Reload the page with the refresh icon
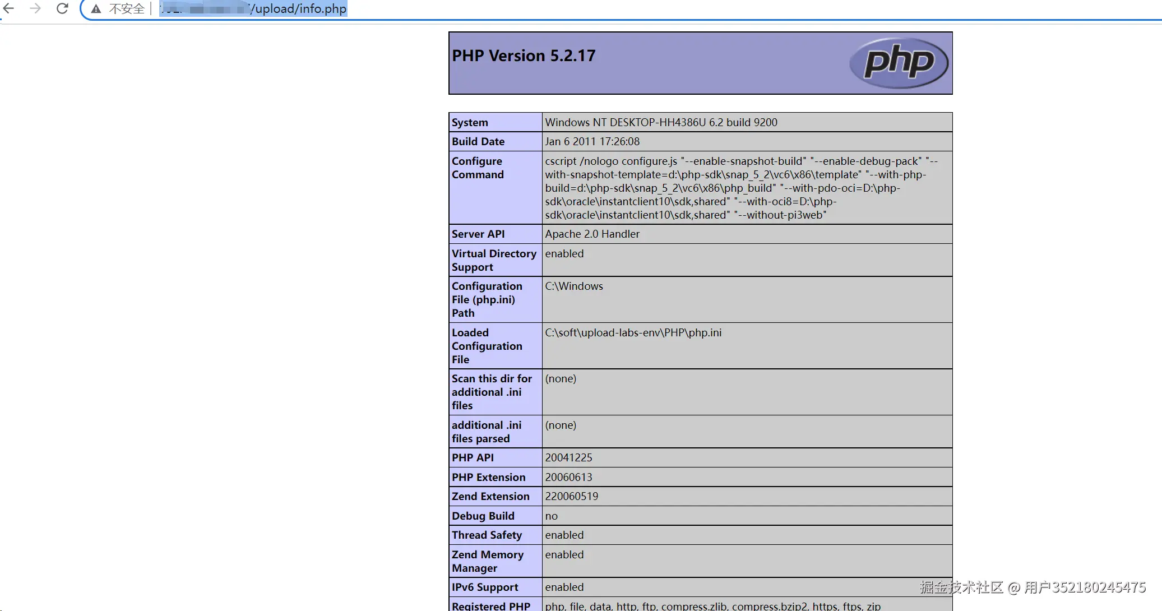1162x611 pixels. pyautogui.click(x=62, y=8)
